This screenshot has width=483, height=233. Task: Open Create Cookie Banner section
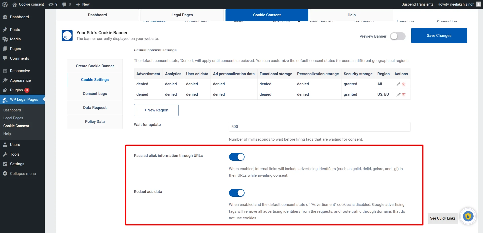[x=95, y=66]
